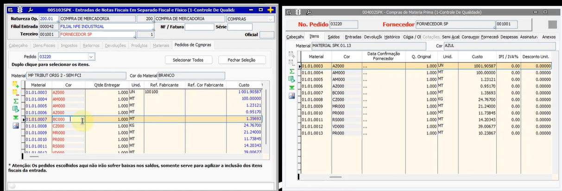Open Entradas tab in Compras window
The image size is (562, 191).
pyautogui.click(x=353, y=36)
